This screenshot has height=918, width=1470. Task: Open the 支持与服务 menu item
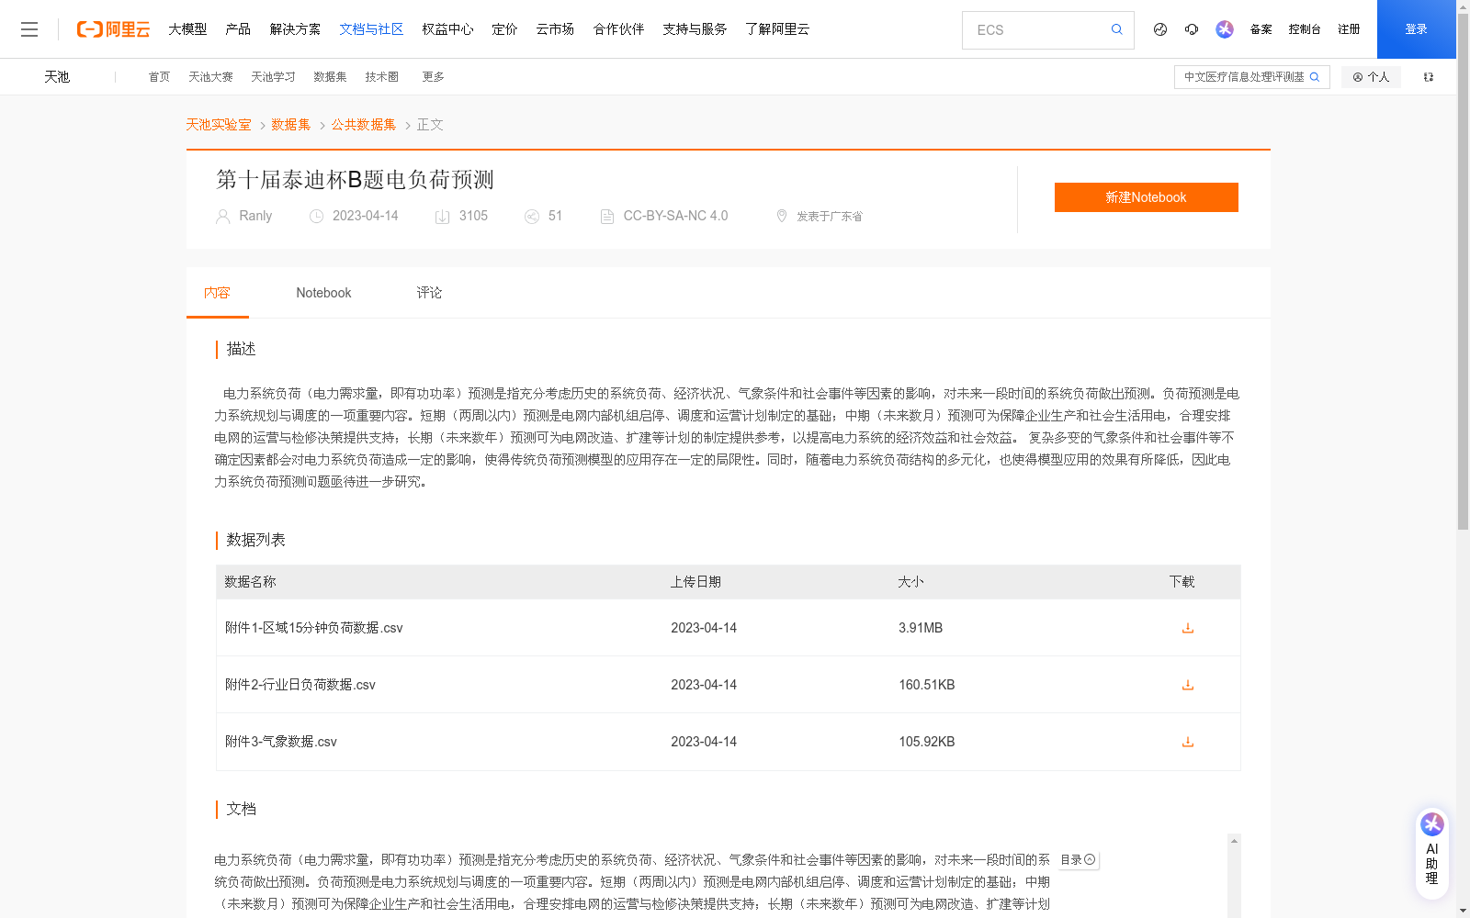(695, 29)
